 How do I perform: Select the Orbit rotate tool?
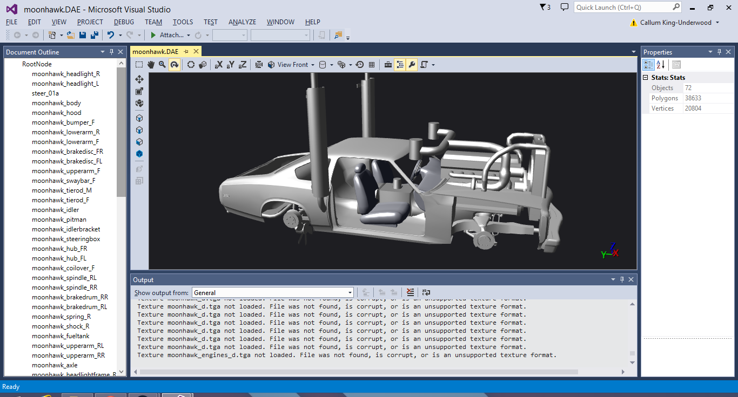(174, 65)
